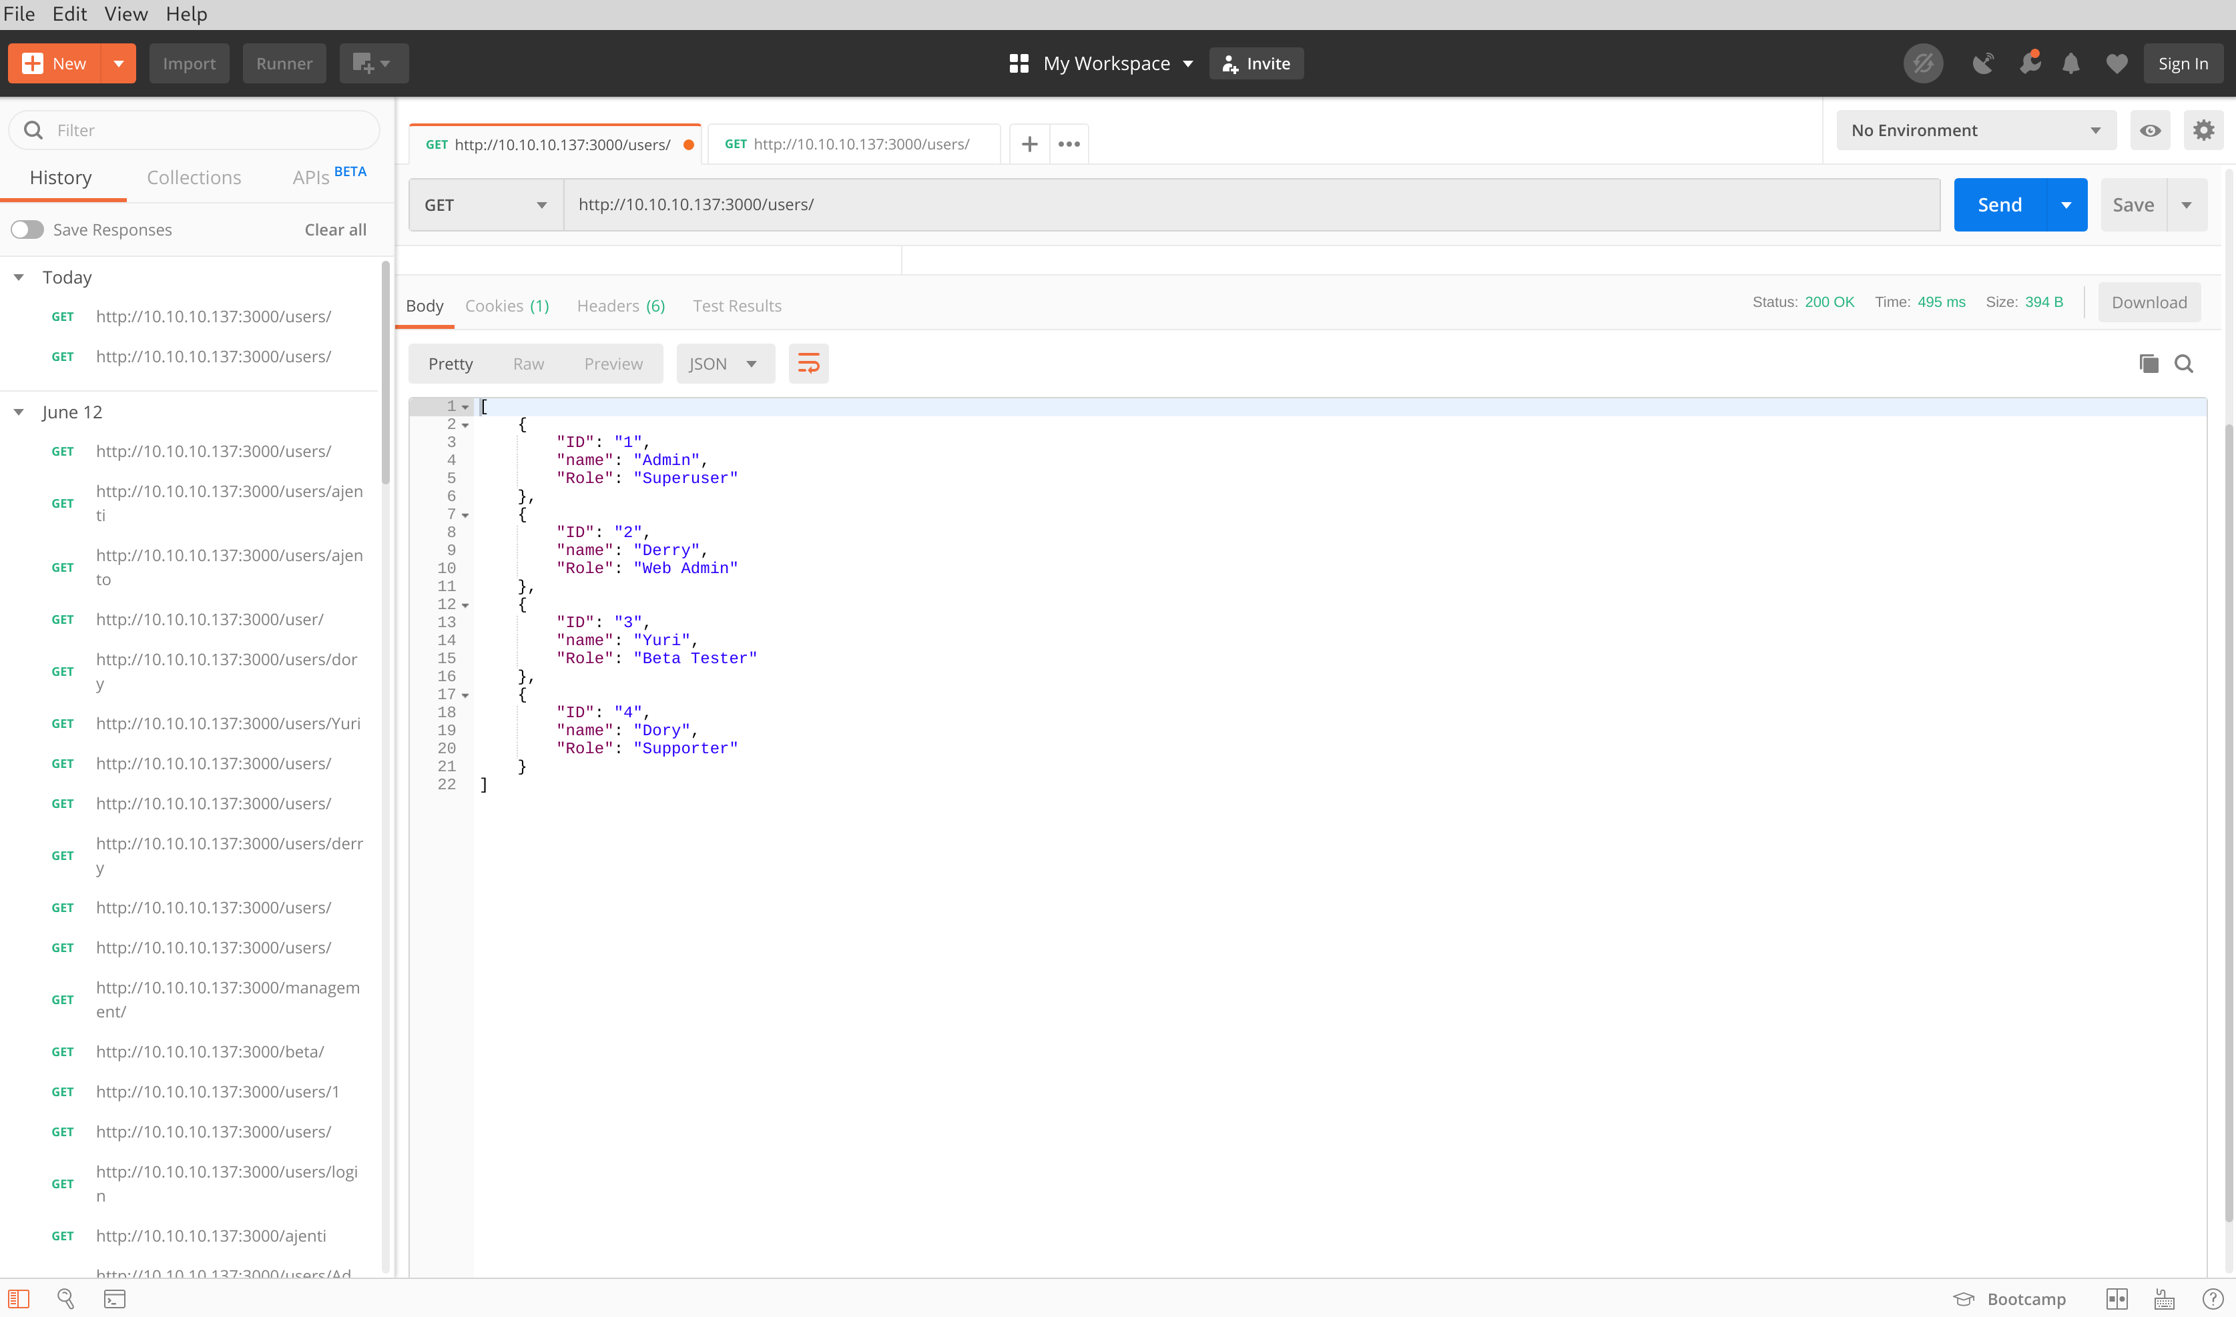Open the My Workspace dropdown

(x=1119, y=63)
